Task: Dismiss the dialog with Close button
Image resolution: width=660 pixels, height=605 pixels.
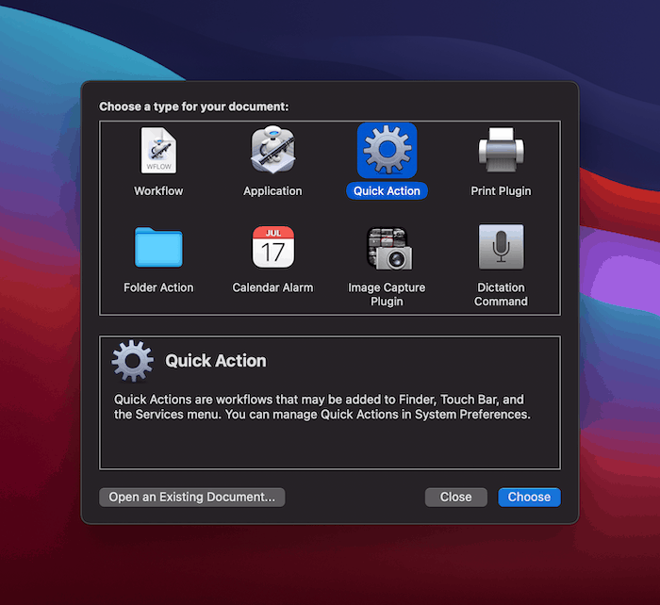Action: pyautogui.click(x=455, y=497)
